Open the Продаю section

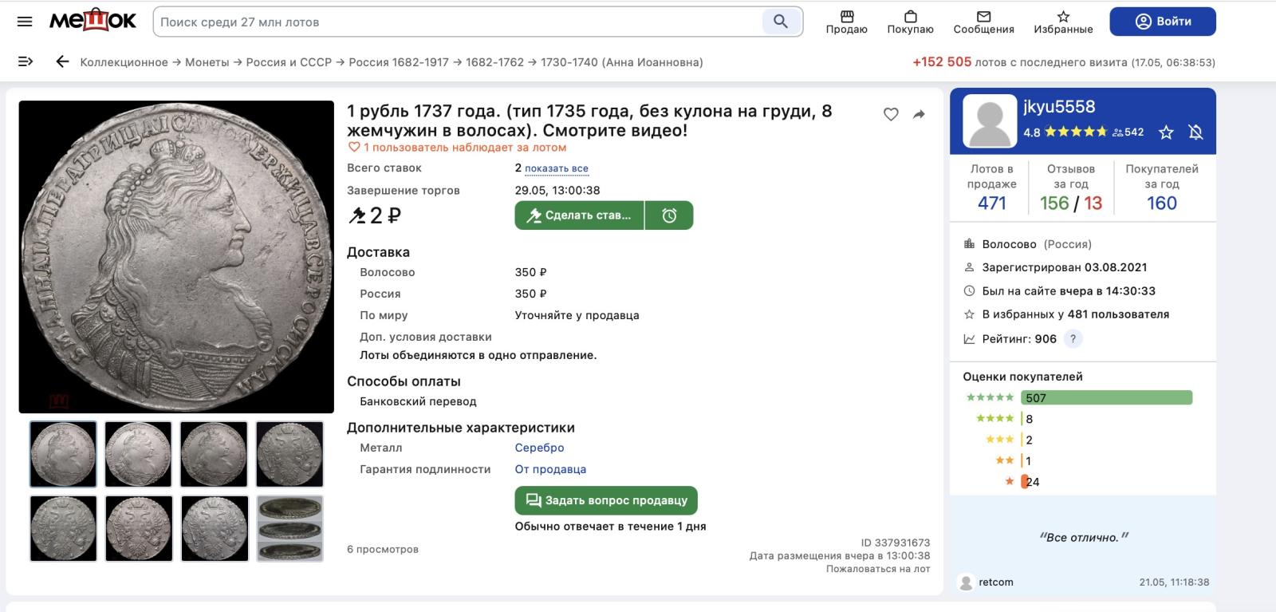pyautogui.click(x=846, y=22)
